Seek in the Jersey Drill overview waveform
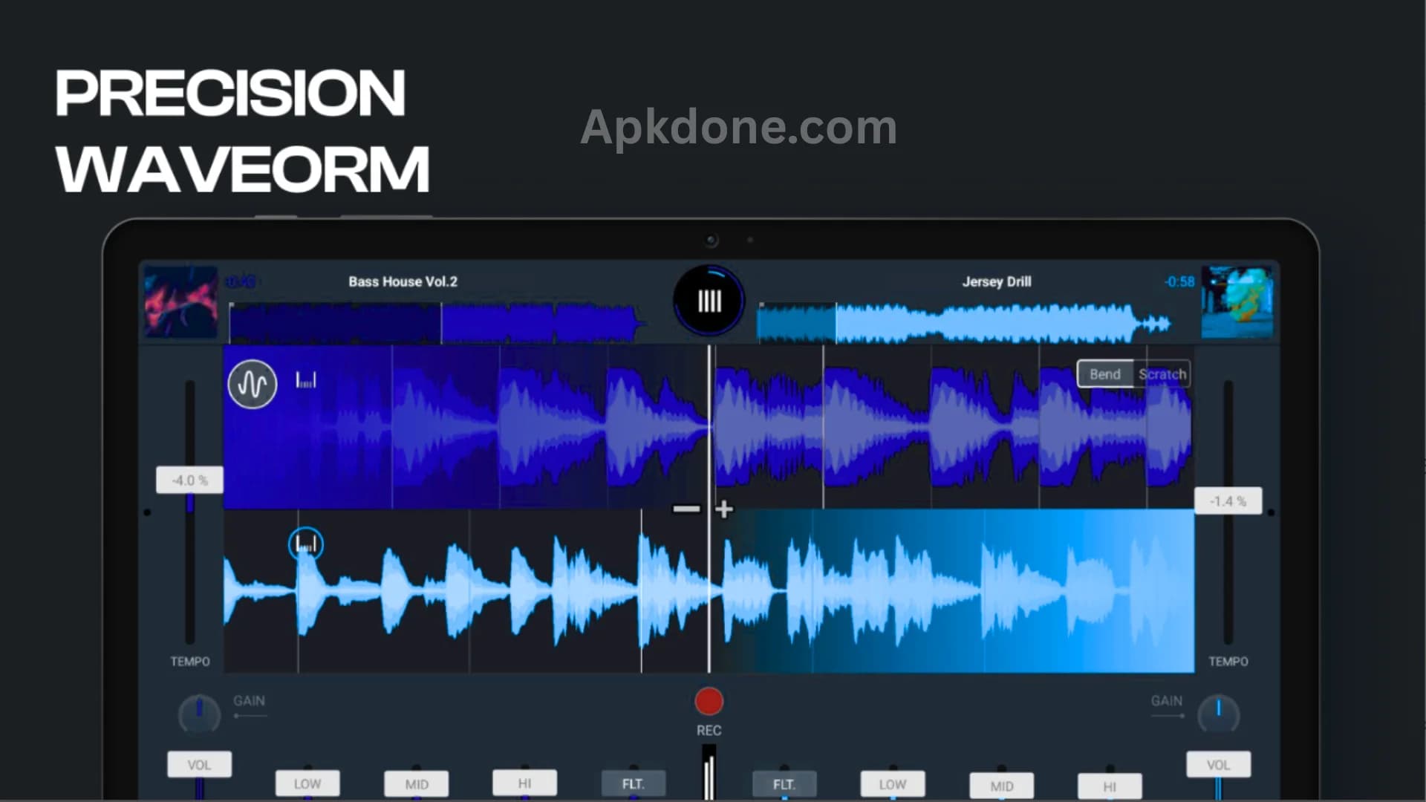The width and height of the screenshot is (1426, 802). coord(964,323)
